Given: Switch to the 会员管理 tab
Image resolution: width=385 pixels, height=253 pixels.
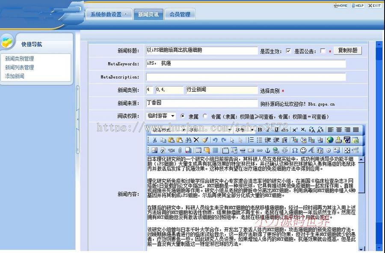Looking at the screenshot, I should [x=180, y=14].
